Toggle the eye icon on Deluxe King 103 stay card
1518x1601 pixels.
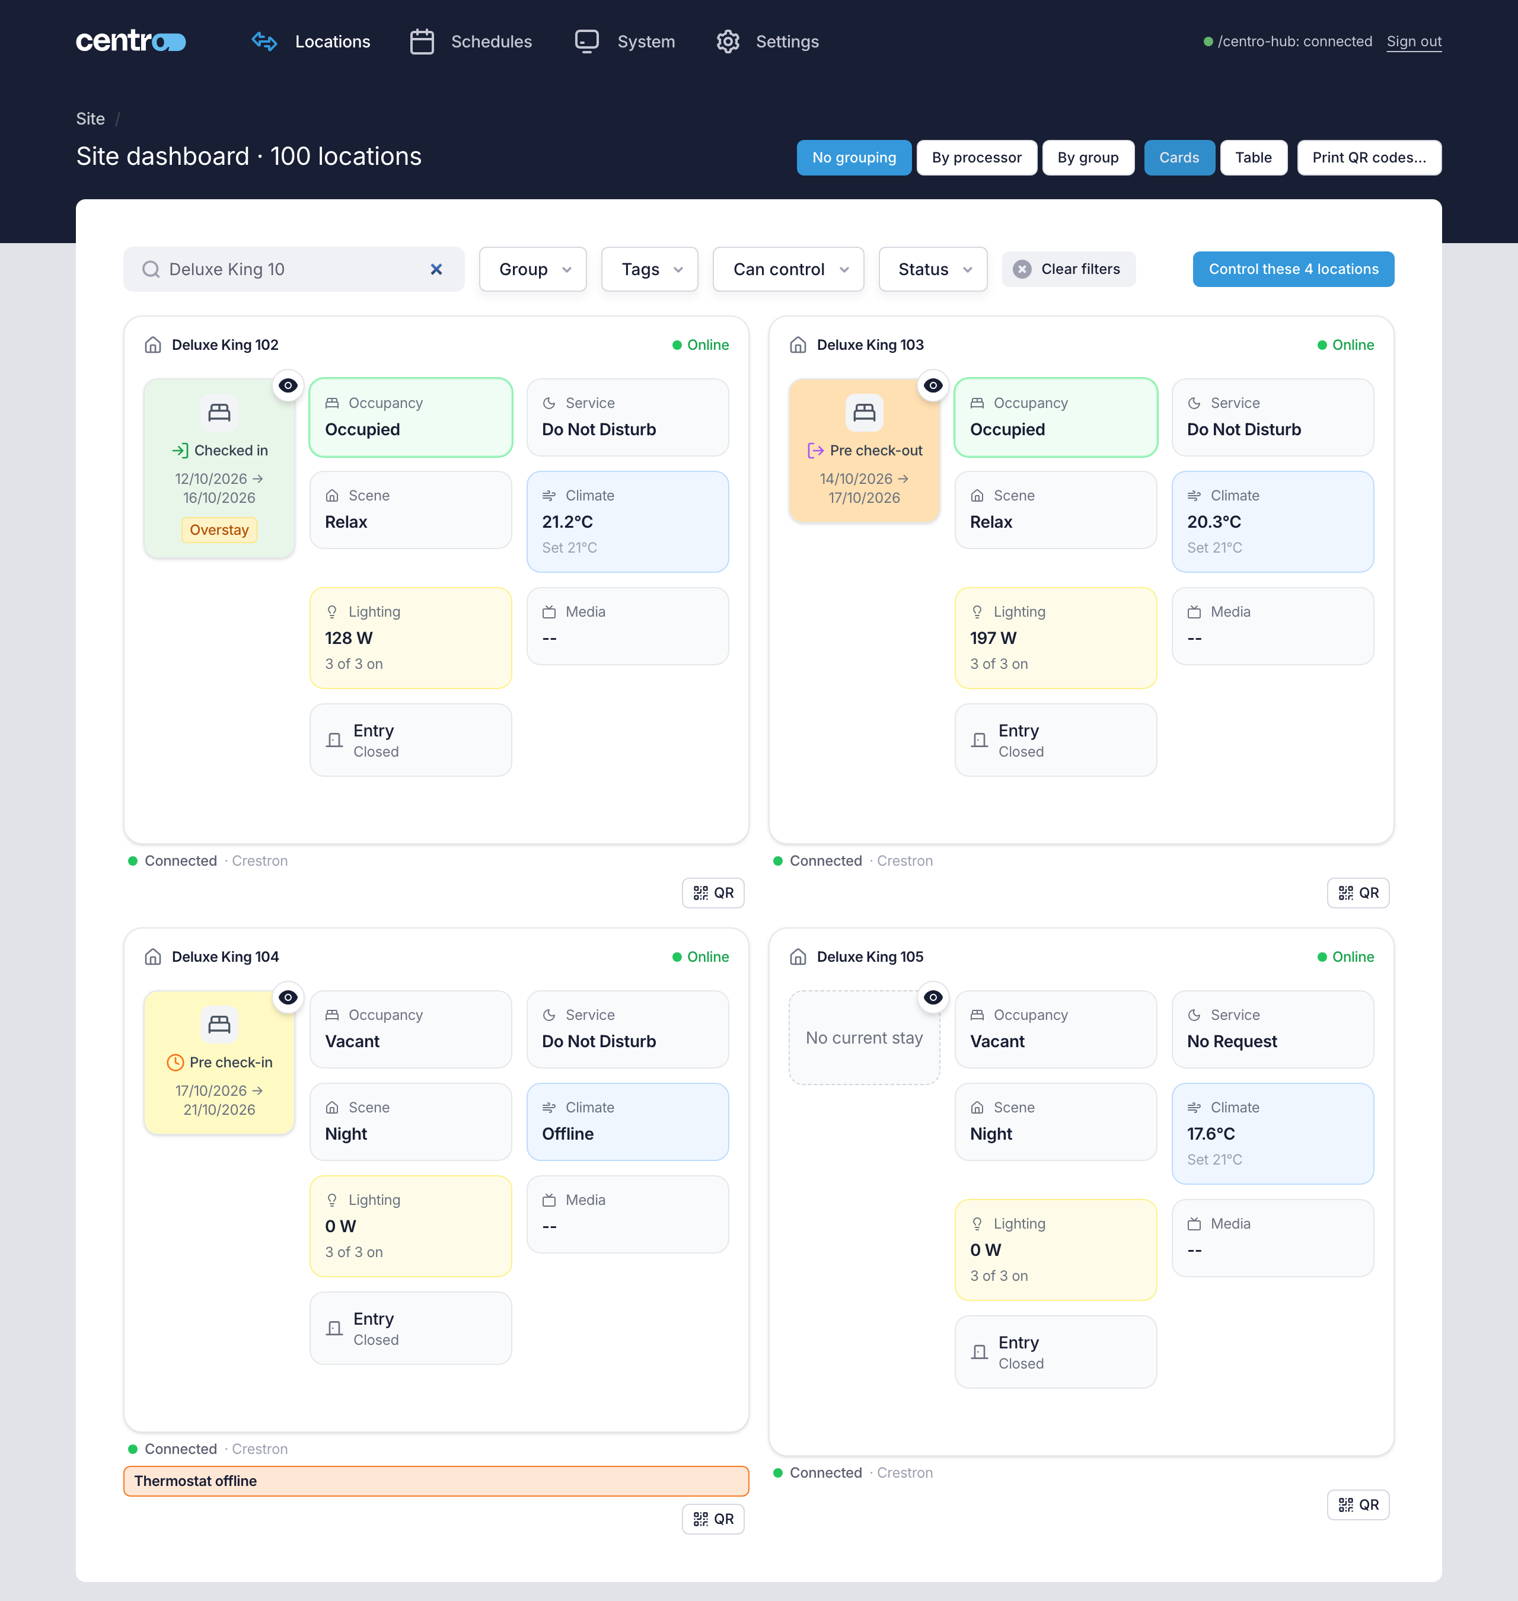[x=933, y=386]
